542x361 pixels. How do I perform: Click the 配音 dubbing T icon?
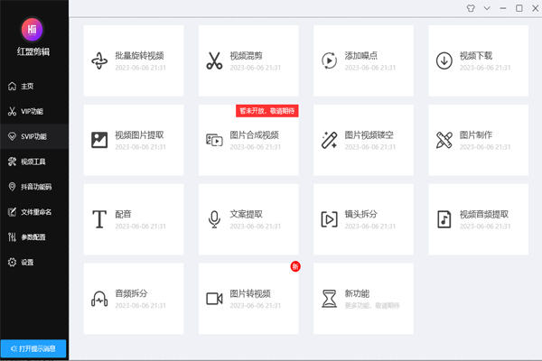pyautogui.click(x=99, y=219)
